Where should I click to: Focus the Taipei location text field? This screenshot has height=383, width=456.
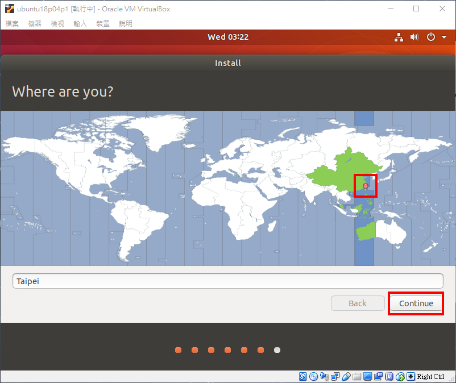(x=227, y=281)
